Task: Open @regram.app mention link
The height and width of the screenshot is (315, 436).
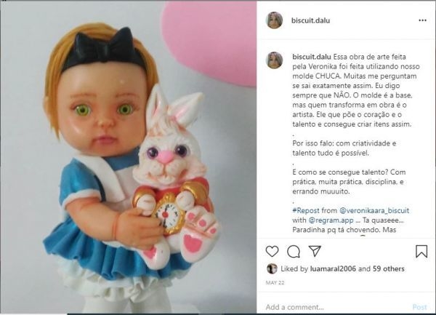Action: [x=331, y=220]
